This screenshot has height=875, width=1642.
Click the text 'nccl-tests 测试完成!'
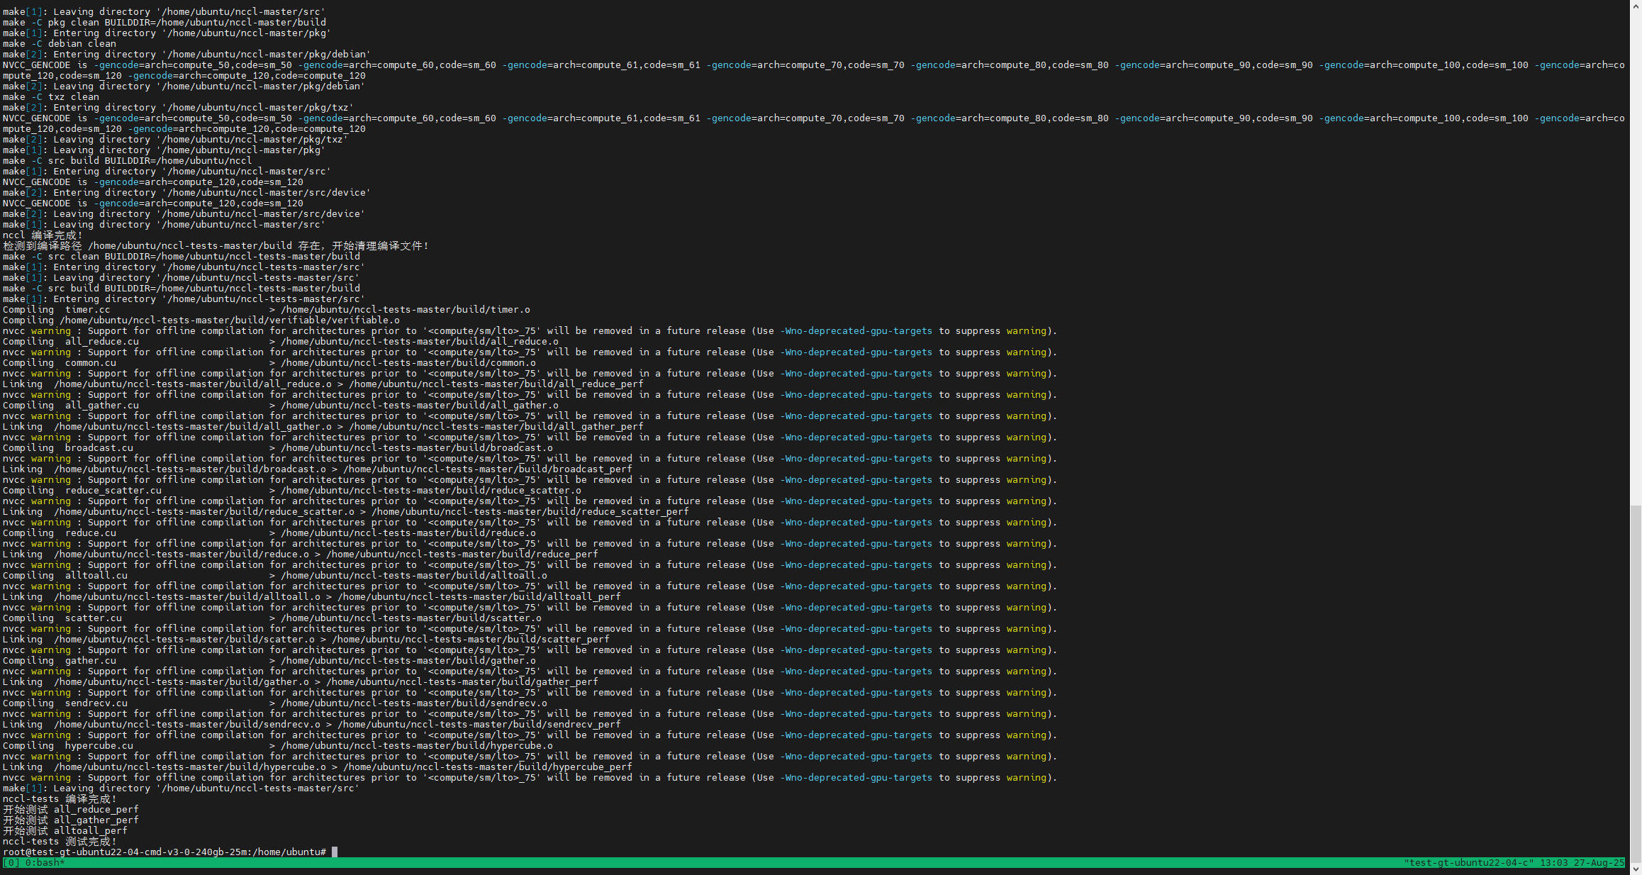pos(60,842)
